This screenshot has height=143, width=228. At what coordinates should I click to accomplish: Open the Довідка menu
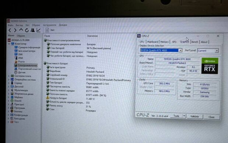[63, 25]
